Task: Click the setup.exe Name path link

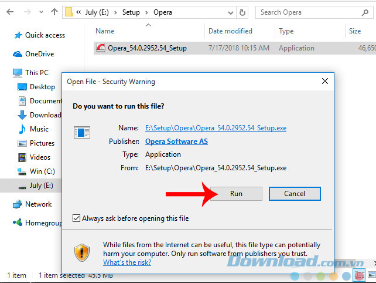Action: (216, 128)
